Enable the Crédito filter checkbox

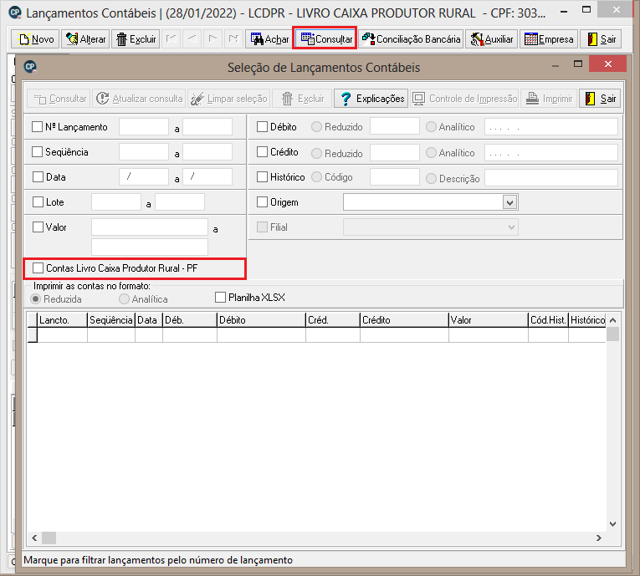click(x=262, y=152)
